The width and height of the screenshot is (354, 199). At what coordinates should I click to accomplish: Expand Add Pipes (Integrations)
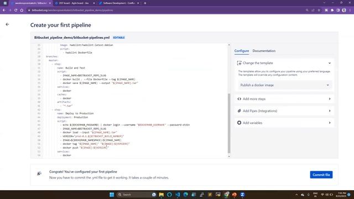pos(284,111)
